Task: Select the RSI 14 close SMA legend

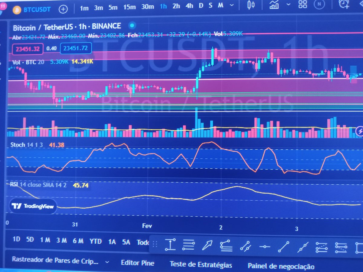Action: click(x=38, y=185)
